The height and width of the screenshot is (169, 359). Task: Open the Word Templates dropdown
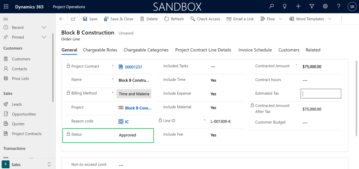[x=330, y=19]
